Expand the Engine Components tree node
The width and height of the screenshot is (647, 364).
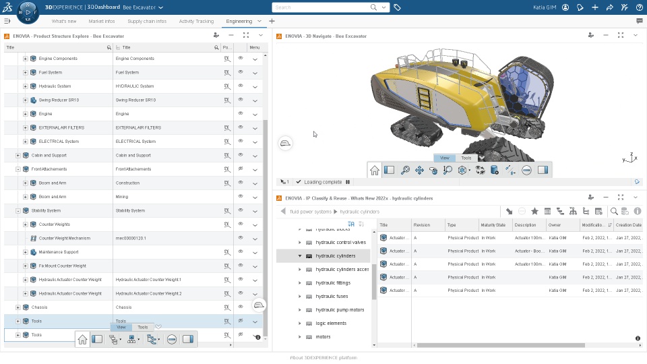(x=25, y=59)
